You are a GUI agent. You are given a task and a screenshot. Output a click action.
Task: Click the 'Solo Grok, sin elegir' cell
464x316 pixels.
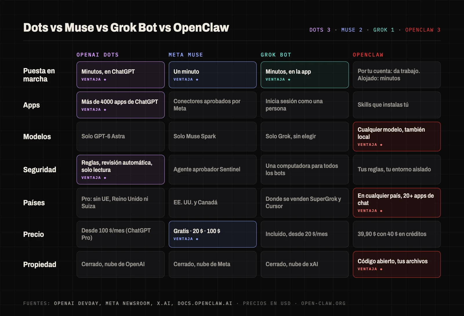pyautogui.click(x=305, y=137)
